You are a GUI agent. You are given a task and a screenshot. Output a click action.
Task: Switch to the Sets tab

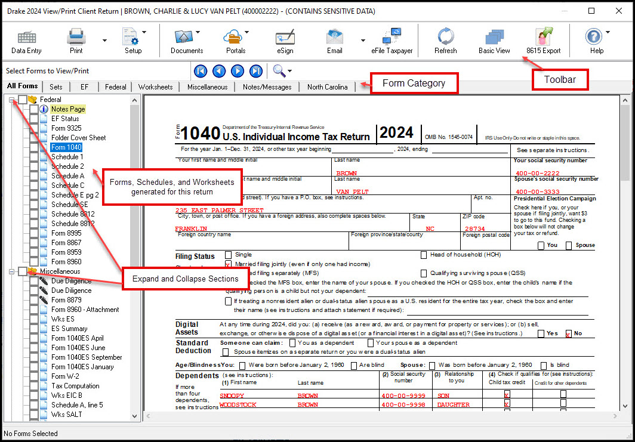coord(56,87)
